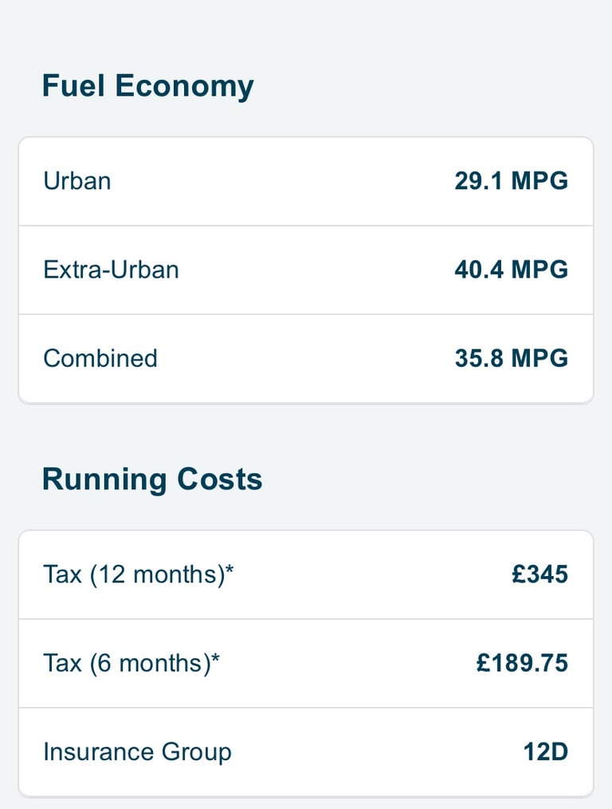Select the £189.75 tax value

click(523, 663)
